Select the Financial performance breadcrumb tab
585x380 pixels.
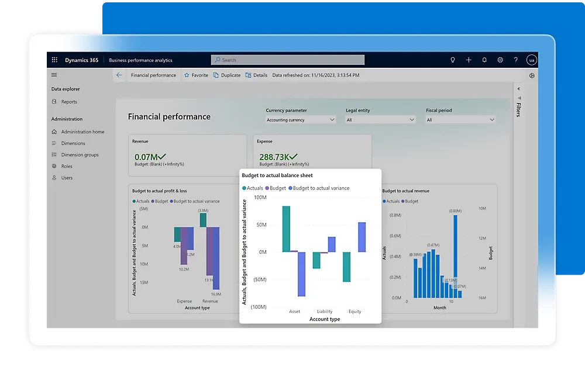point(153,75)
